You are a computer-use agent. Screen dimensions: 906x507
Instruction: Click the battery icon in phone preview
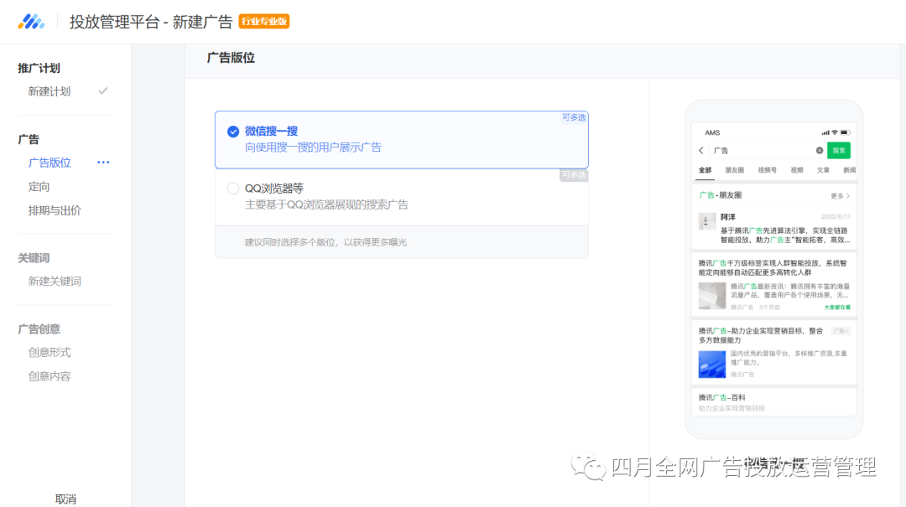click(845, 132)
